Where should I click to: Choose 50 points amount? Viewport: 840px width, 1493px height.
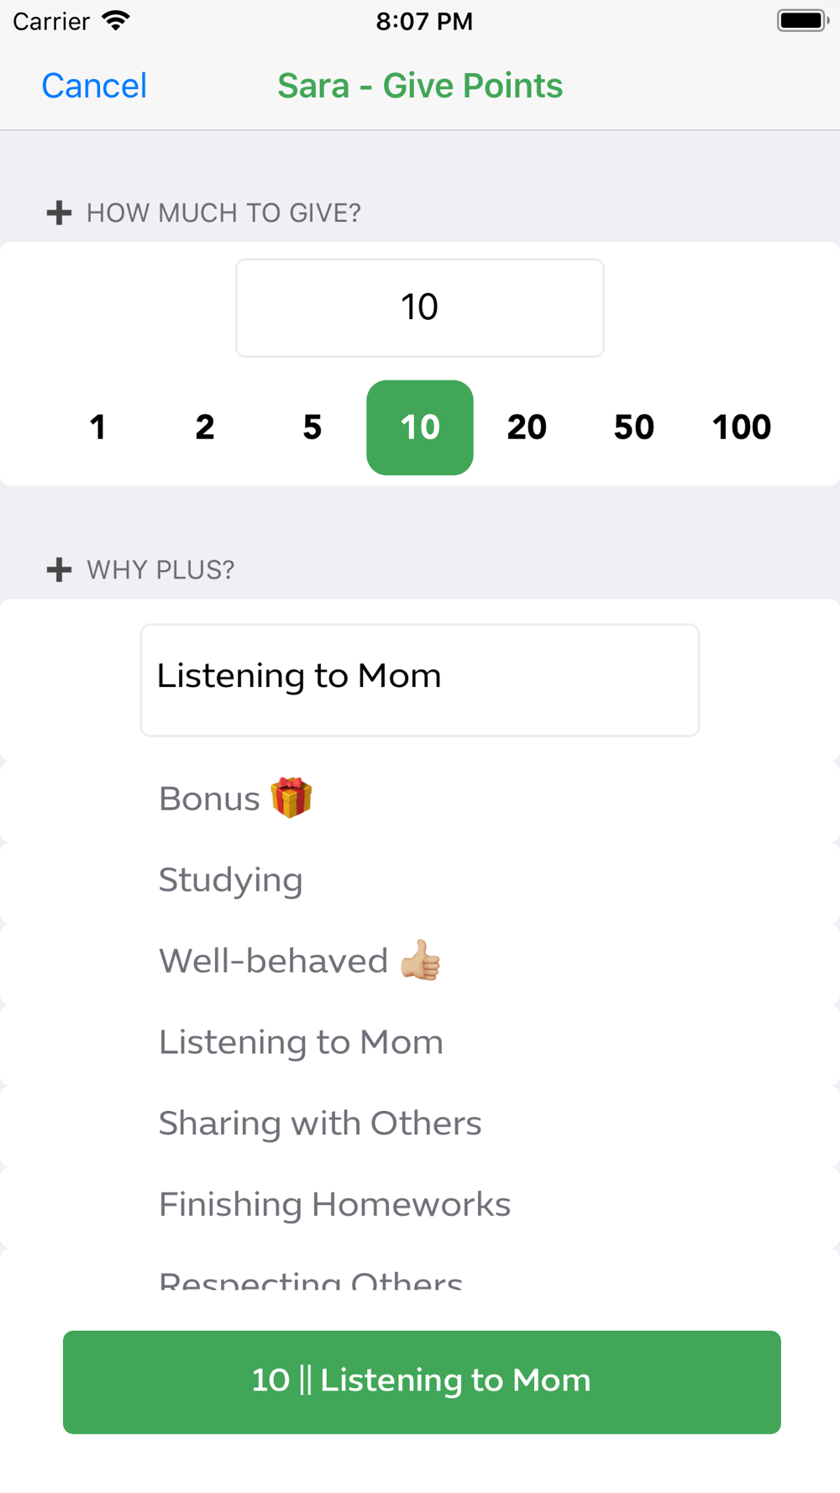pos(634,427)
